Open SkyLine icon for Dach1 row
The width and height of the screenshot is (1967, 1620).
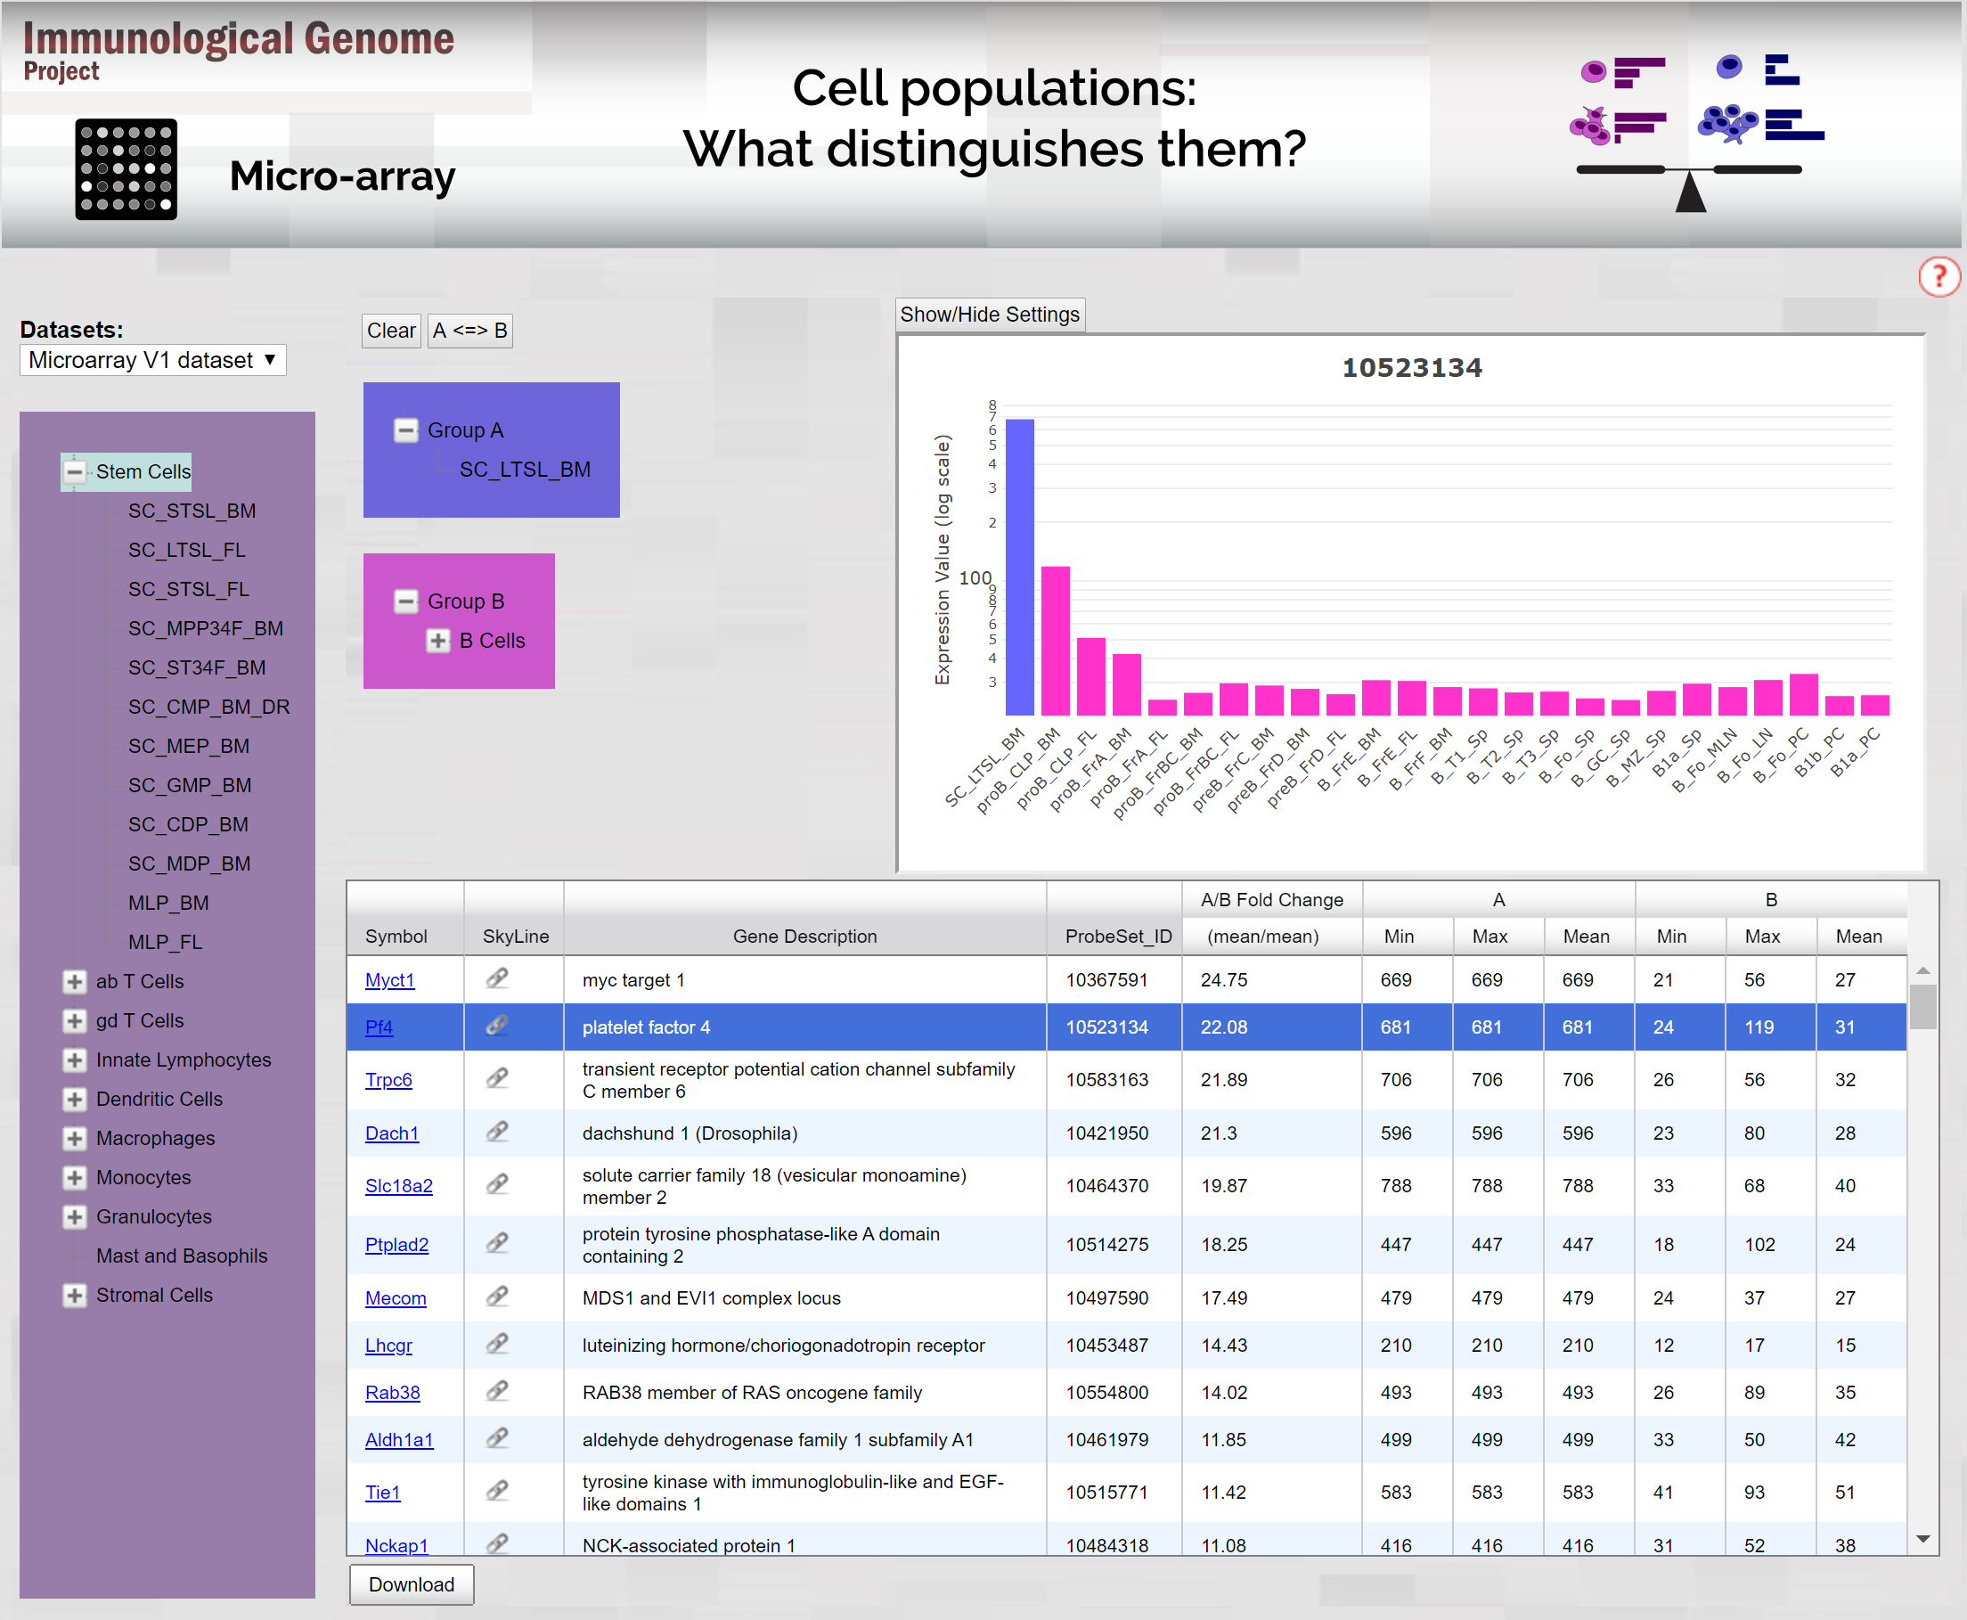[x=497, y=1132]
